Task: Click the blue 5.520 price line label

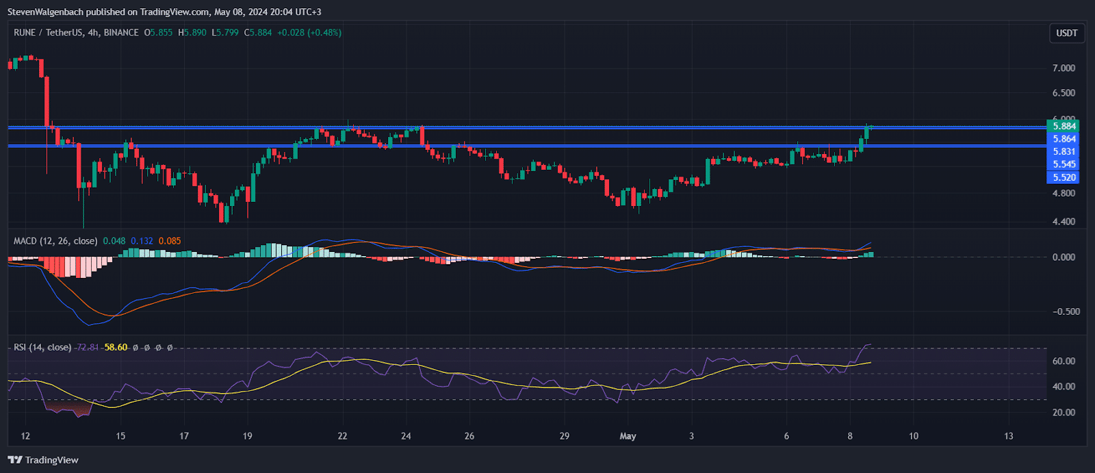Action: [1064, 177]
